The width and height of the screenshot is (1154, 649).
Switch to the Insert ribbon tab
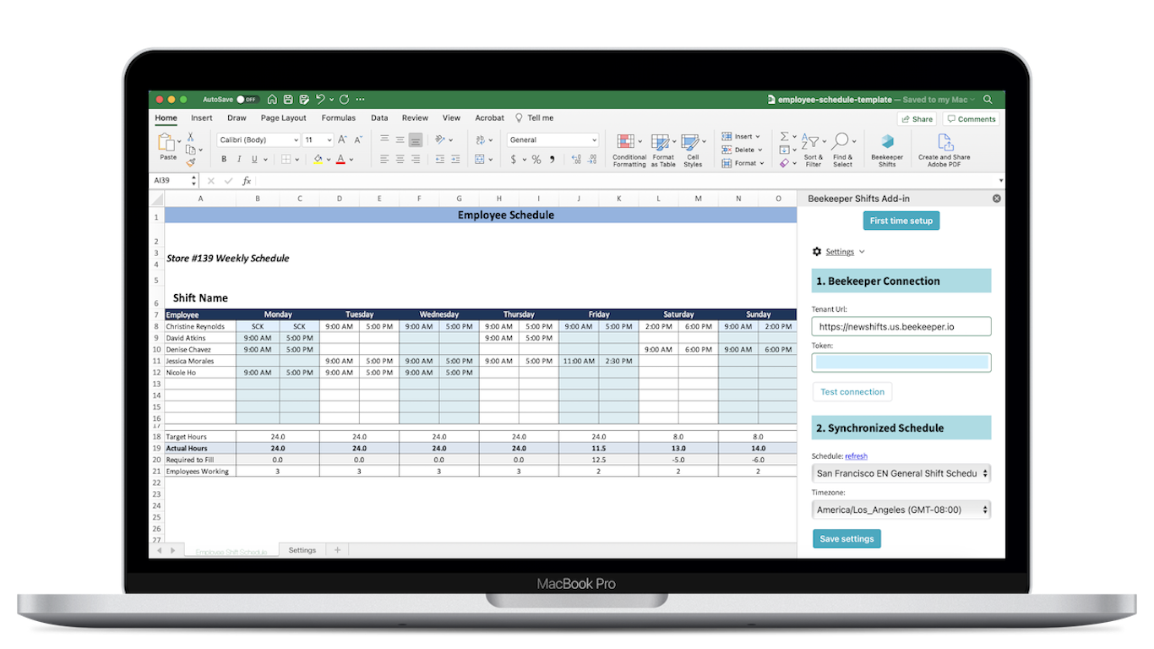coord(202,118)
